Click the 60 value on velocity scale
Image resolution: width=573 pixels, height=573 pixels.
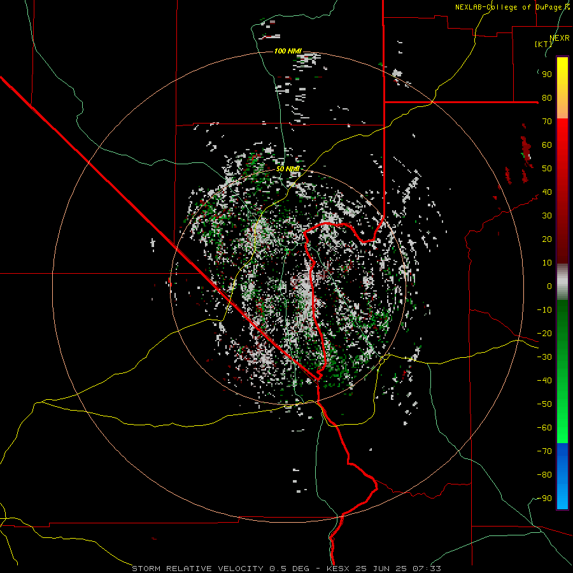[x=547, y=145]
